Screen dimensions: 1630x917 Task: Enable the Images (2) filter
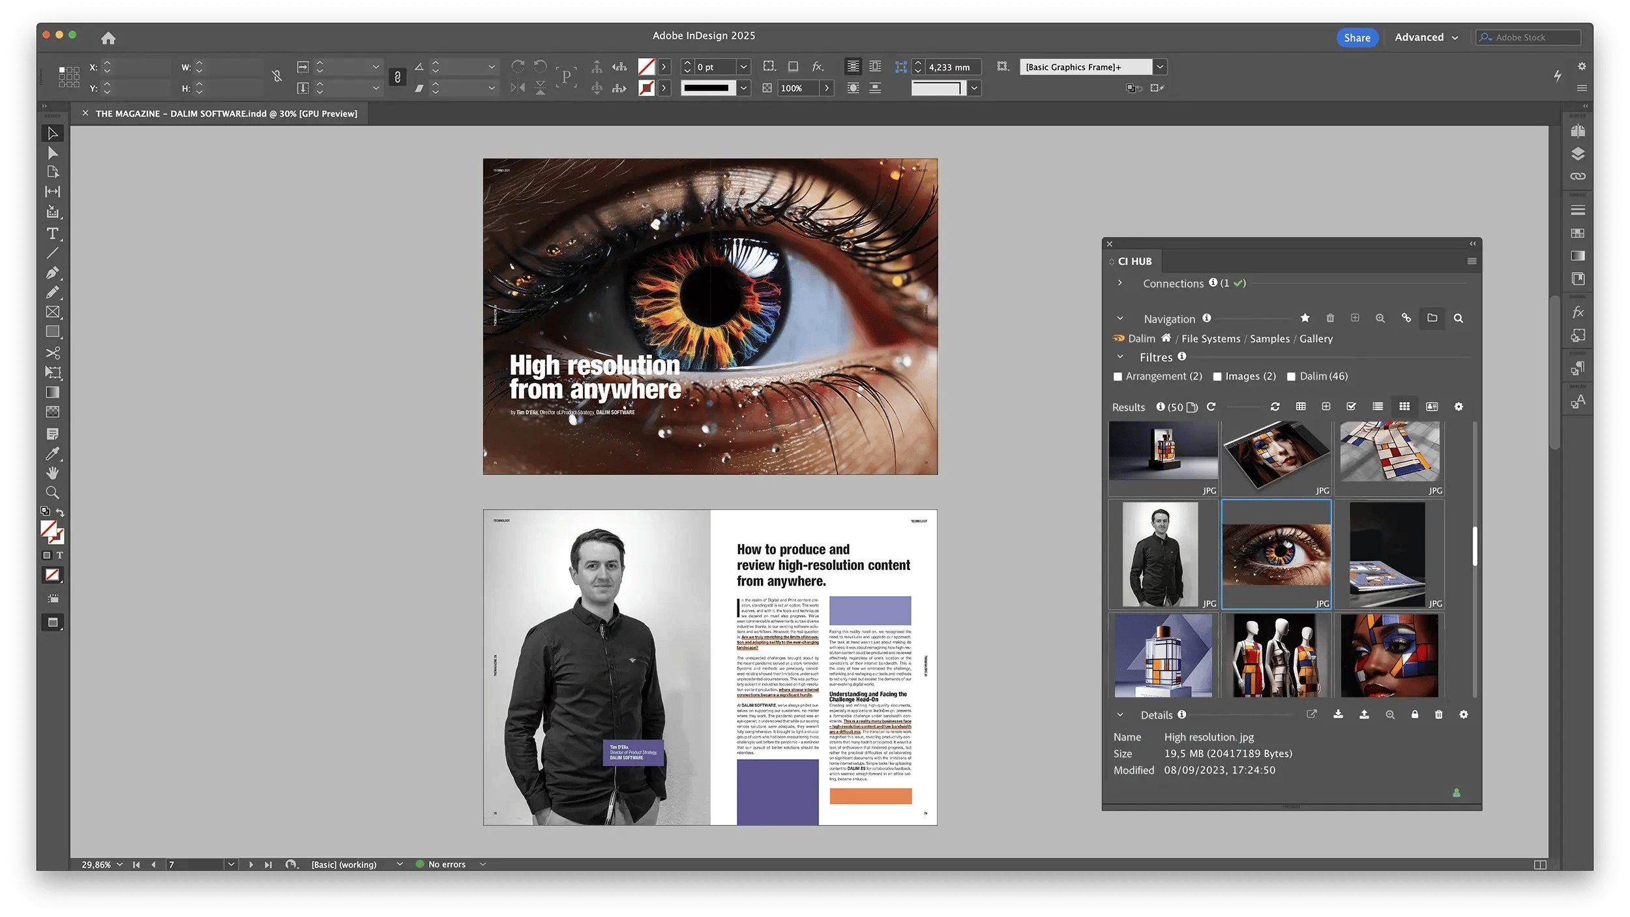tap(1217, 377)
